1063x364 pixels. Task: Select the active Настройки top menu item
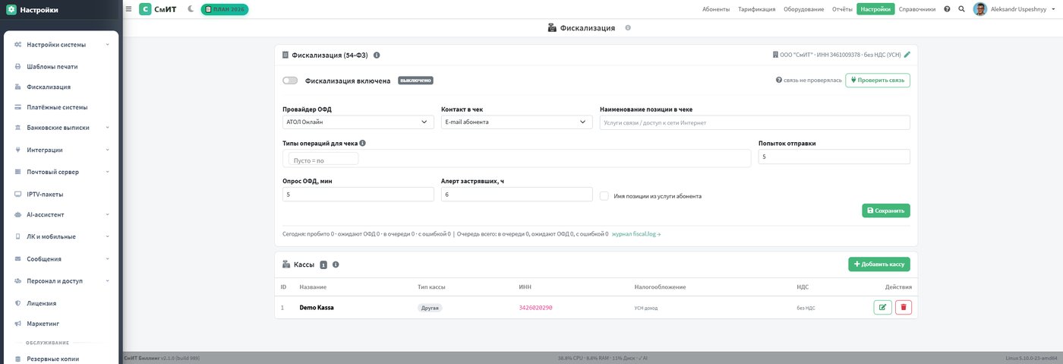point(875,9)
